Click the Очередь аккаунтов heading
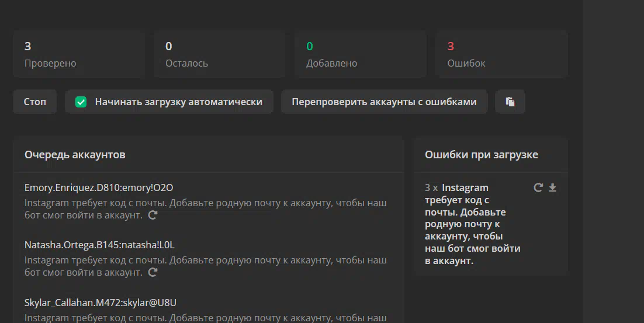This screenshot has width=644, height=323. 75,155
